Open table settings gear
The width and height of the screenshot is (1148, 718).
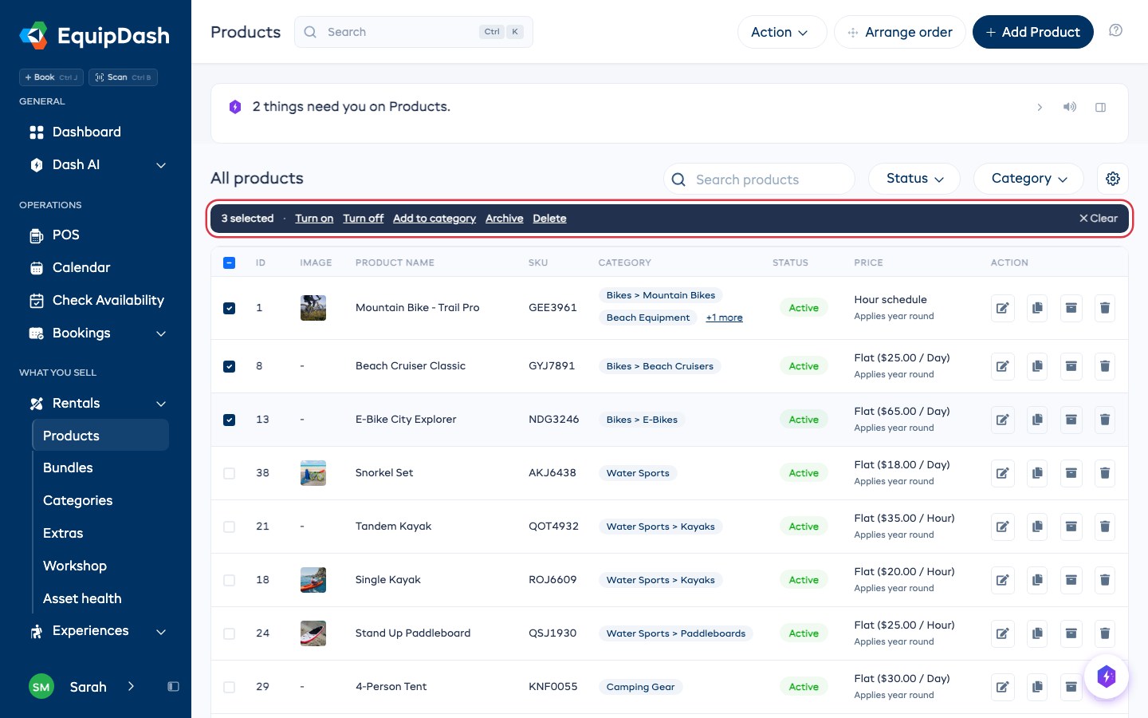pyautogui.click(x=1113, y=179)
